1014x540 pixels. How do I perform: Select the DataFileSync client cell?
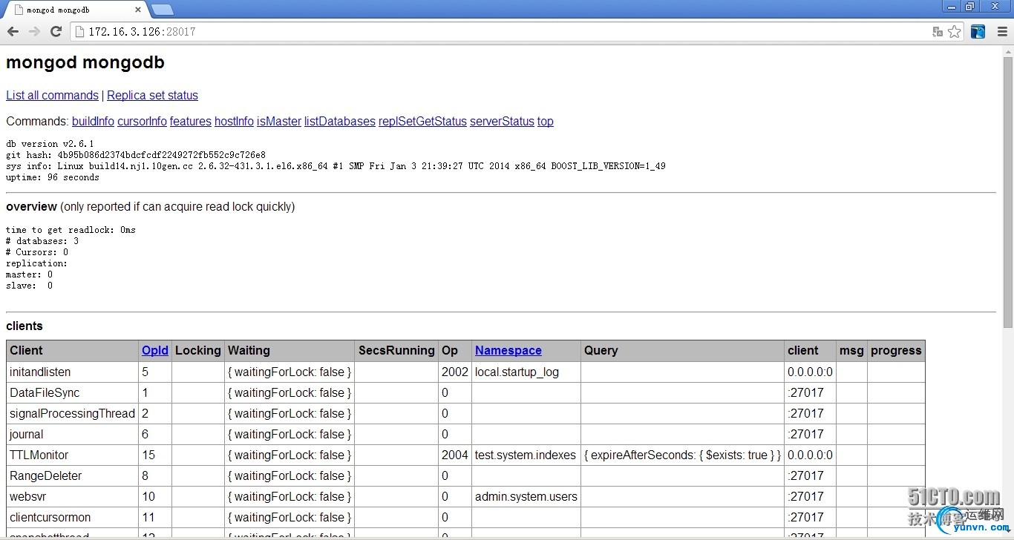pyautogui.click(x=72, y=392)
